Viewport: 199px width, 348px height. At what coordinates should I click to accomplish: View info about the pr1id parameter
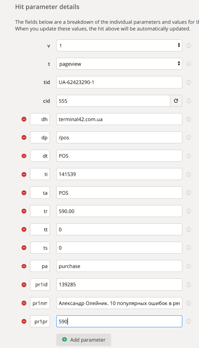coord(189,285)
